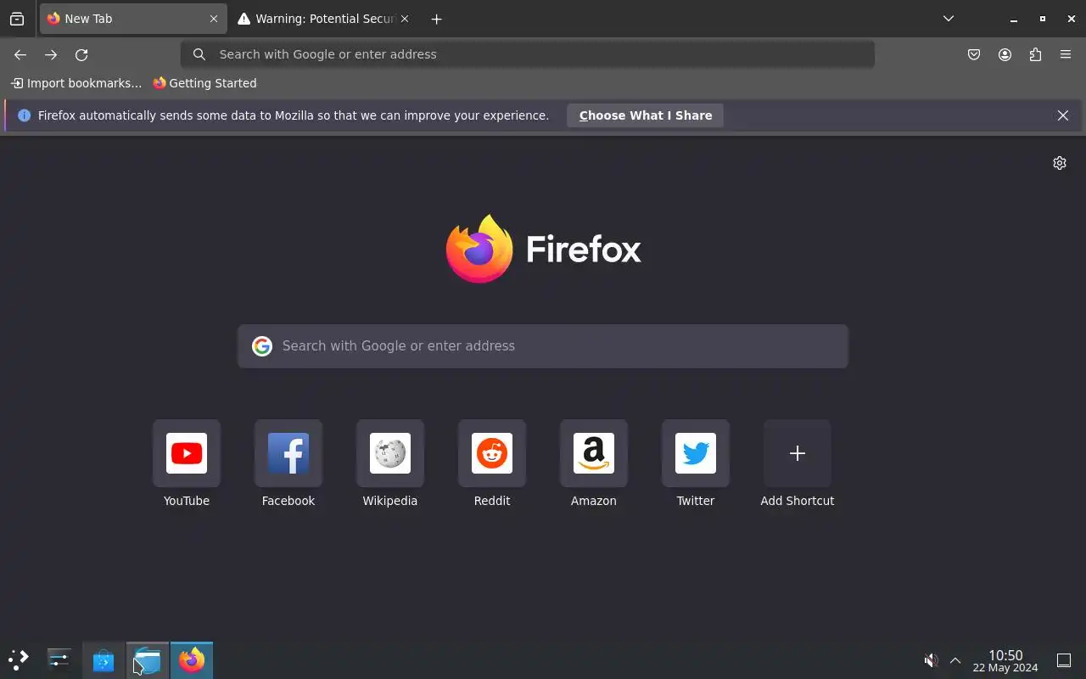Open the Reddit shortcut tile
This screenshot has width=1086, height=679.
click(x=492, y=453)
